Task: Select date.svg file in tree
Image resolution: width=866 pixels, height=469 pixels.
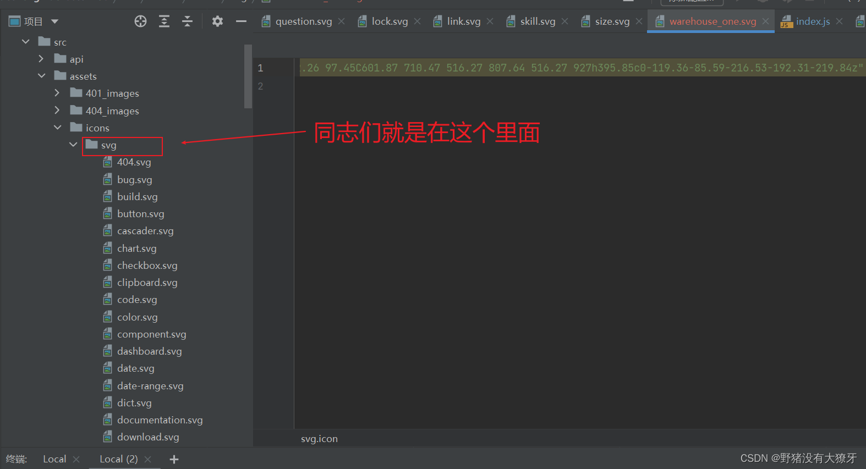Action: pyautogui.click(x=135, y=368)
